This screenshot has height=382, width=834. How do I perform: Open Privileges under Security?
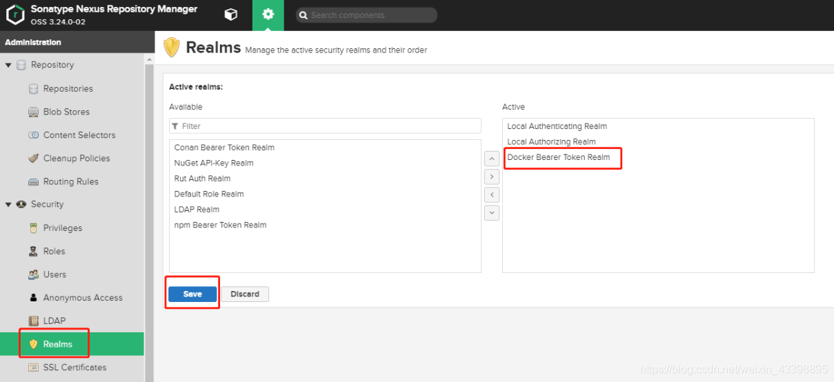tap(63, 228)
